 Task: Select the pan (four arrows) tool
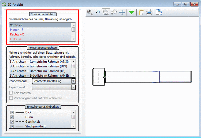pyautogui.click(x=122, y=12)
